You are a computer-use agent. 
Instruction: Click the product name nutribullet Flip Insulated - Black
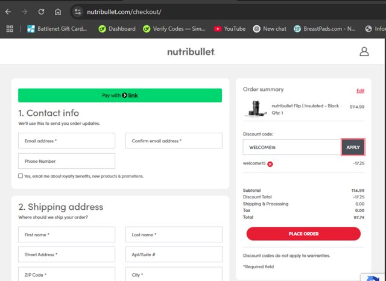click(x=305, y=106)
